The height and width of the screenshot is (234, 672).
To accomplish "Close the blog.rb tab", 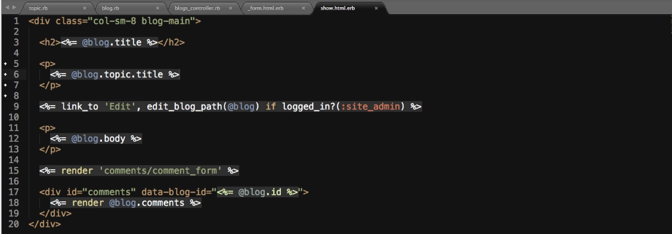I will pyautogui.click(x=157, y=8).
